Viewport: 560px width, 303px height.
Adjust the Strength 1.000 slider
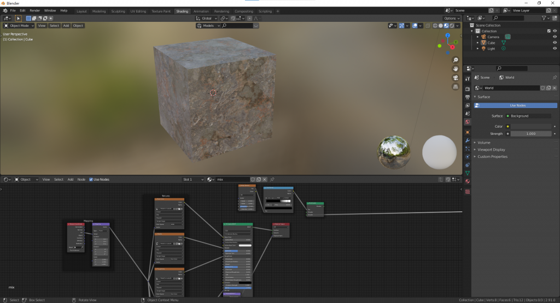[530, 134]
